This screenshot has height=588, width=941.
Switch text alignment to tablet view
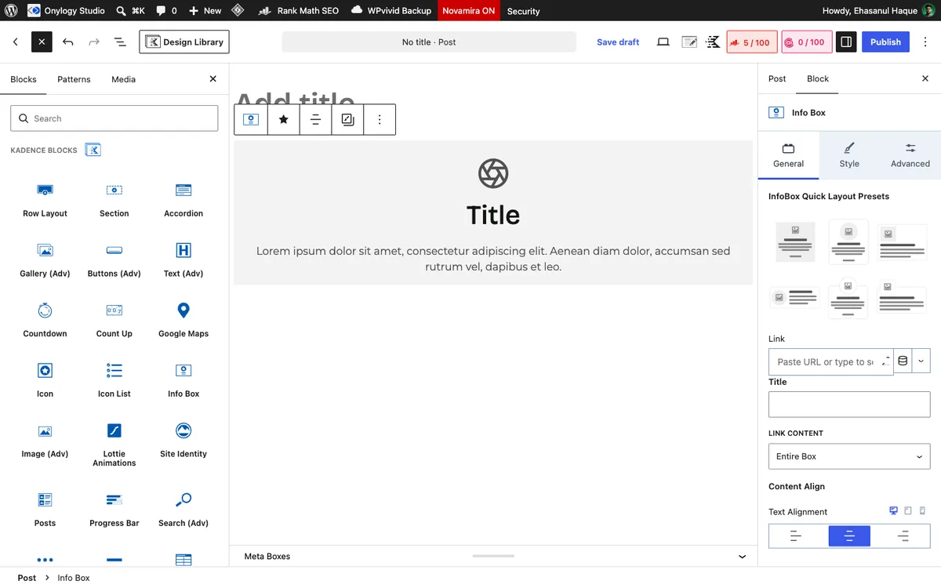click(x=908, y=510)
